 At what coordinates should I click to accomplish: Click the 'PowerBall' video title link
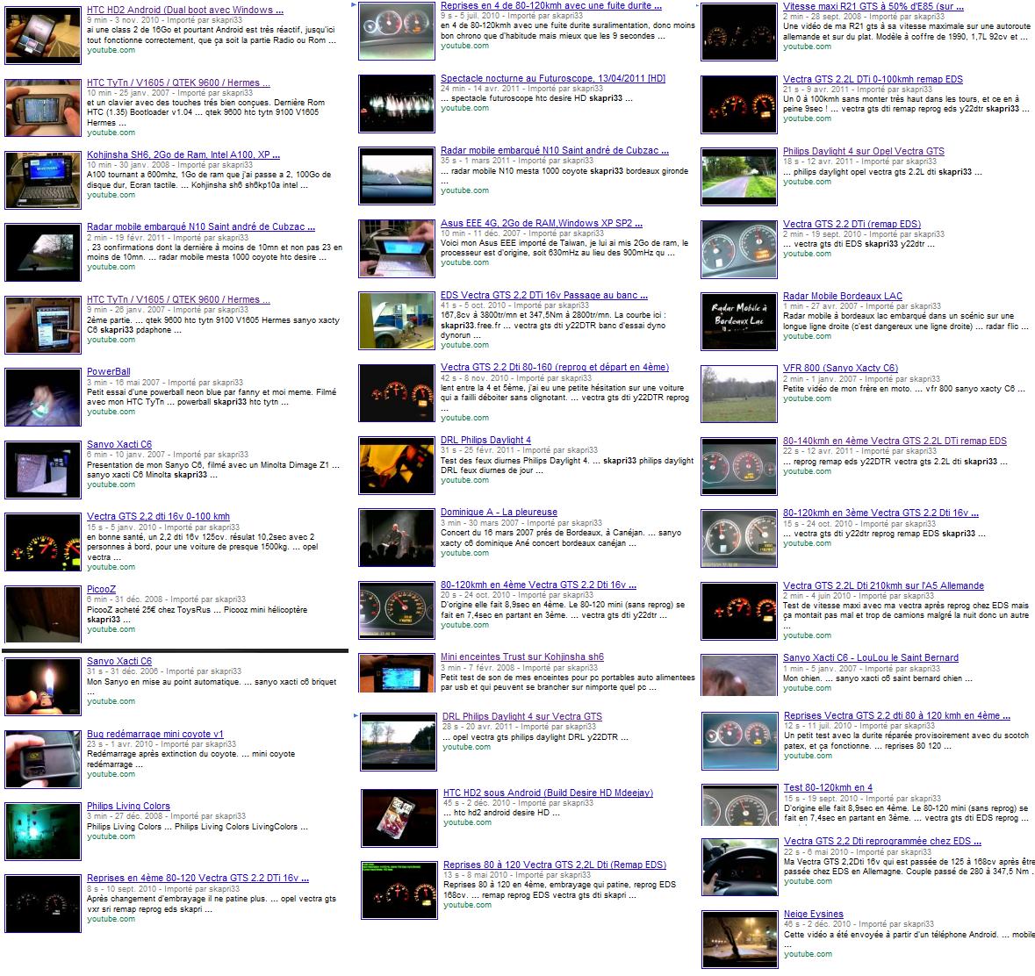pyautogui.click(x=108, y=371)
